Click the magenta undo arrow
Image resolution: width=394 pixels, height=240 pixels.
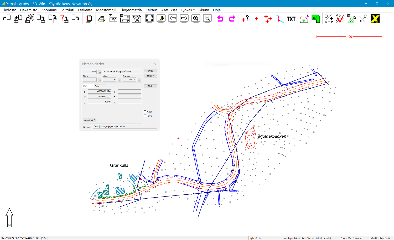(220, 19)
